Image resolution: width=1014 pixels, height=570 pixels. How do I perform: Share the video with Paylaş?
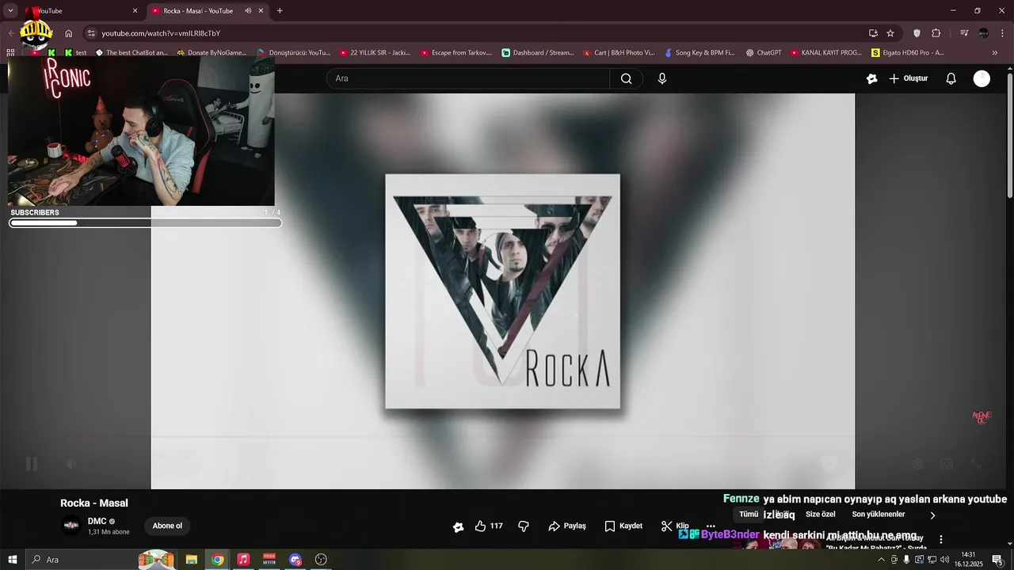[x=567, y=526]
